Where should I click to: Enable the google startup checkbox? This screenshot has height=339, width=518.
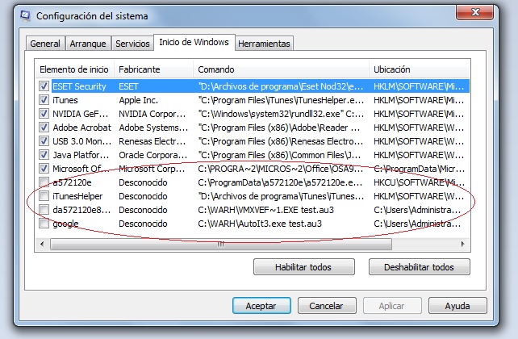tap(44, 224)
